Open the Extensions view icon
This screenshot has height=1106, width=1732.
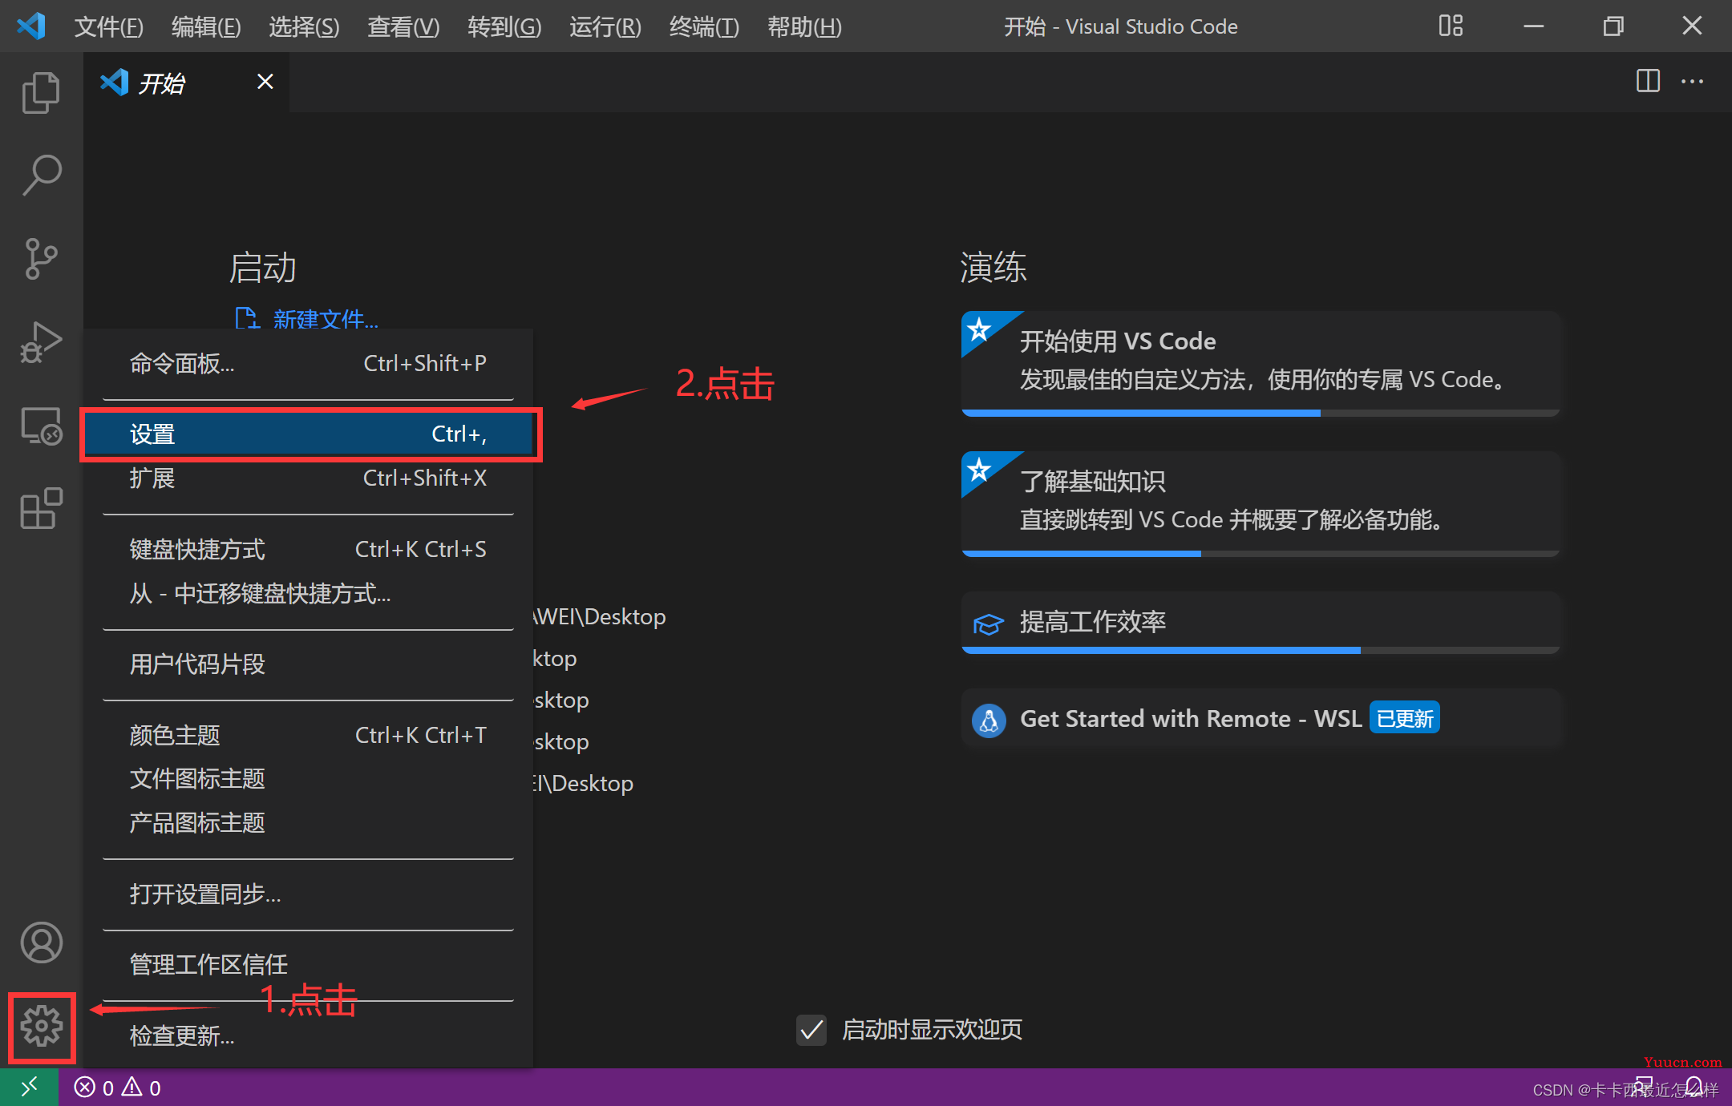click(41, 508)
